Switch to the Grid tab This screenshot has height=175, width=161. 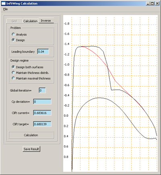pyautogui.click(x=14, y=21)
